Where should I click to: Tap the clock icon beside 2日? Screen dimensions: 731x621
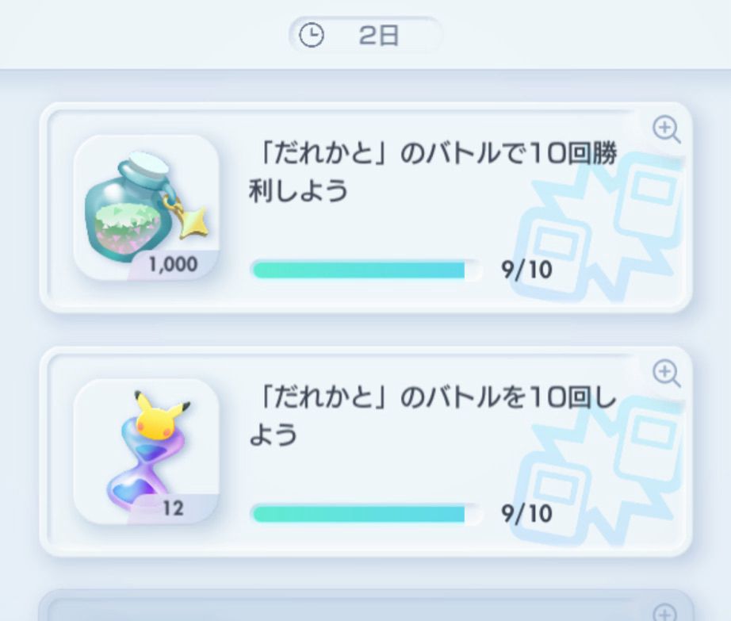311,36
